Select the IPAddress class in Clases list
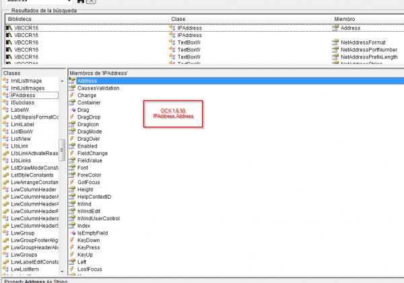404x283 pixels. [34, 95]
